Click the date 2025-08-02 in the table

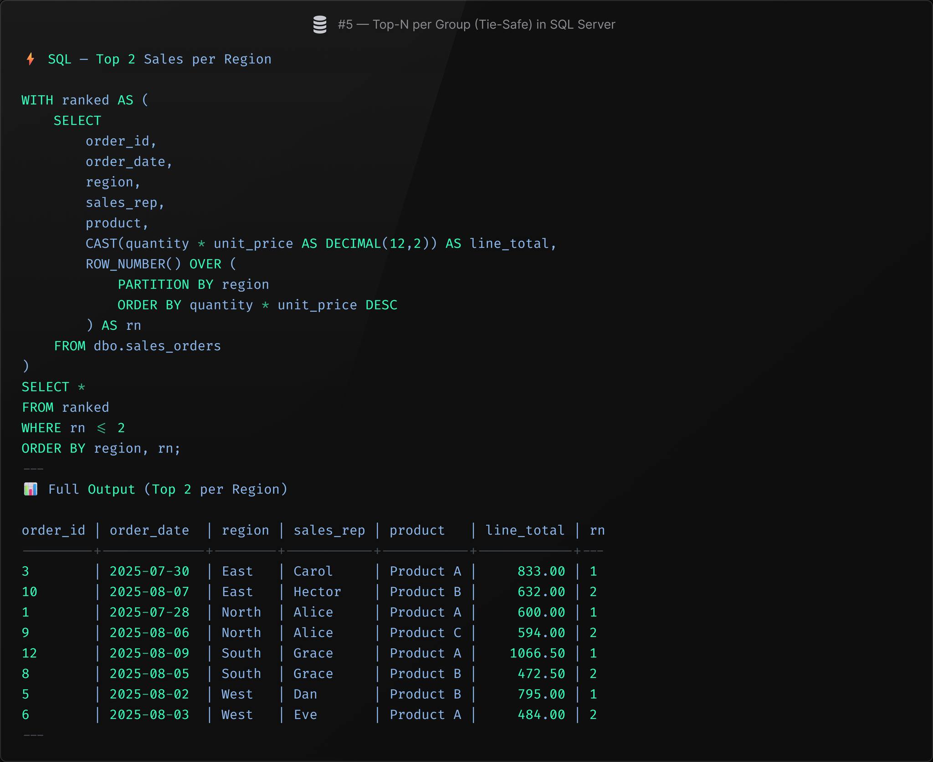[x=149, y=694]
